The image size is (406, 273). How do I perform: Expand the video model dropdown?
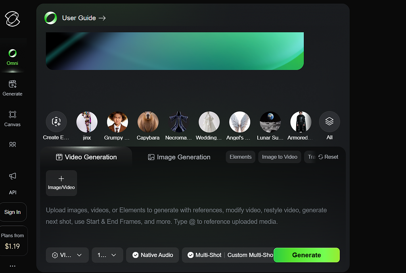(67, 255)
